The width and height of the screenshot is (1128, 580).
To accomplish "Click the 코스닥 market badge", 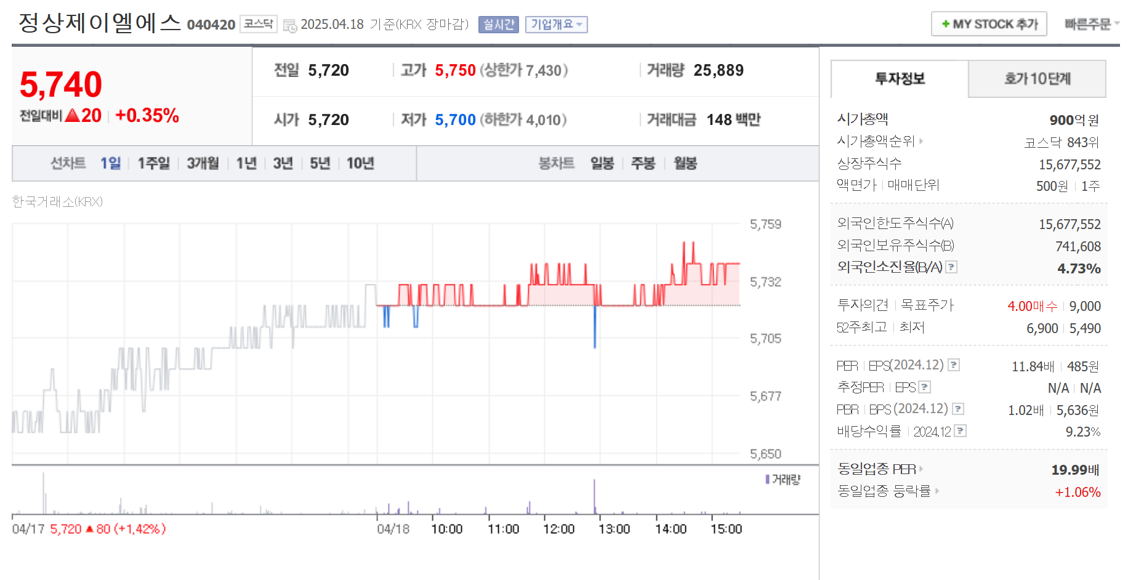I will 258,24.
